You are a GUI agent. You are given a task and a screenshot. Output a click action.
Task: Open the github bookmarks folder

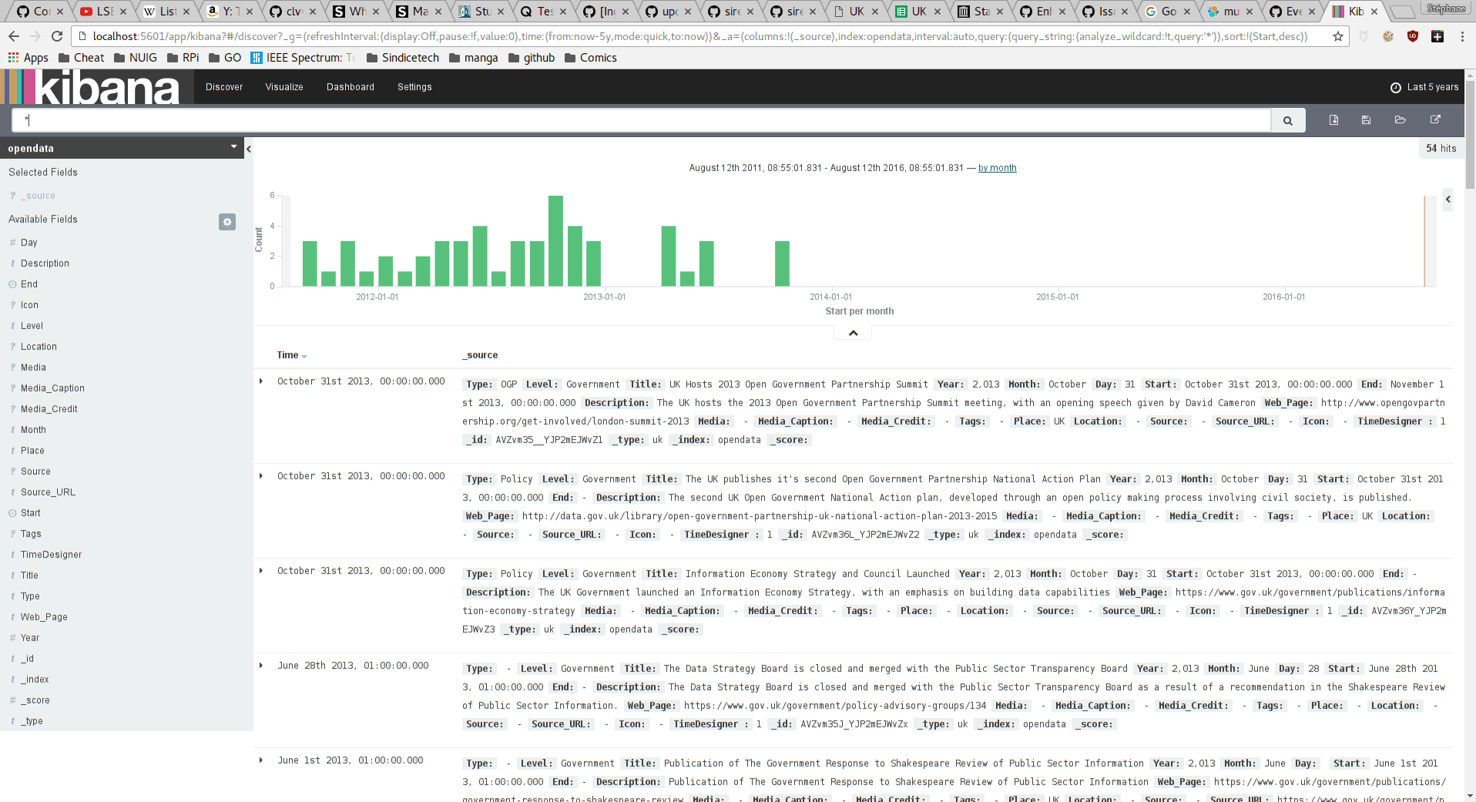532,58
